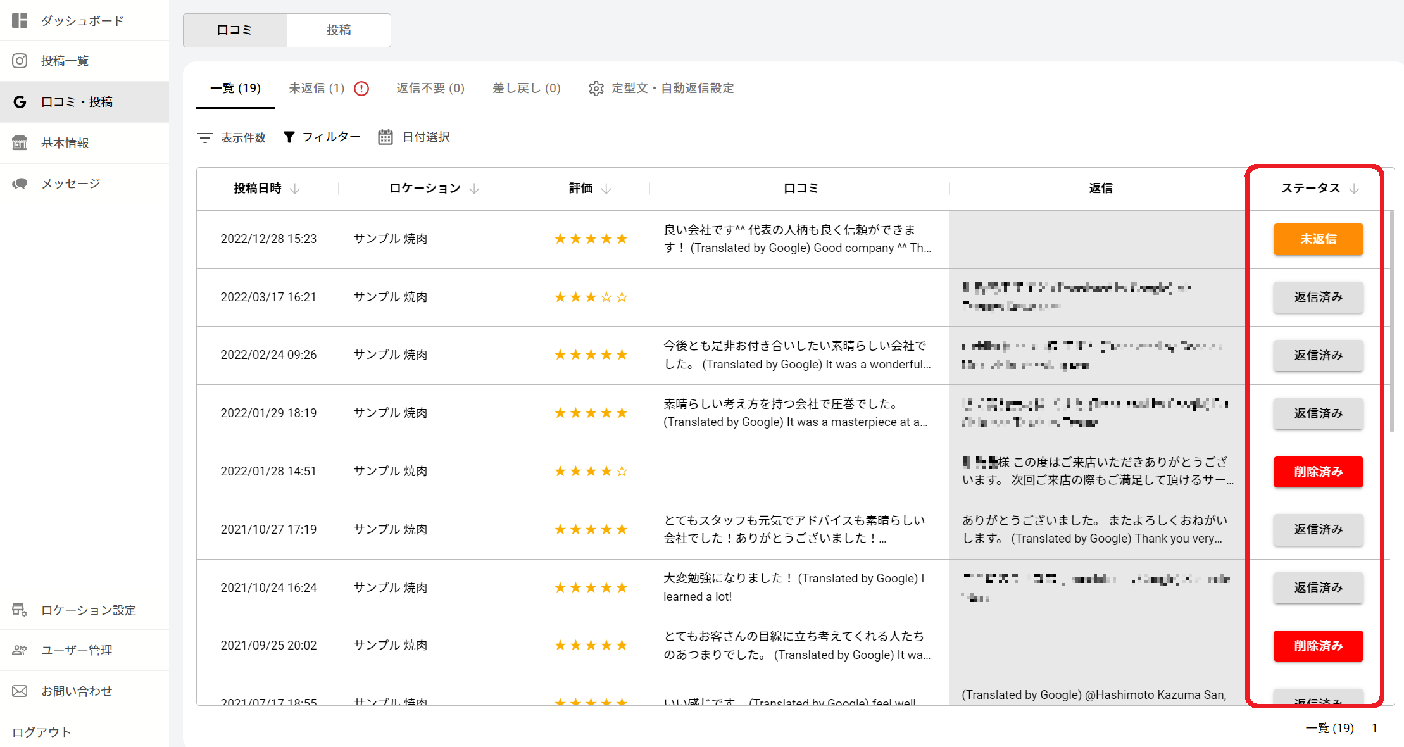Open 基本情報 via the store icon

[x=20, y=143]
